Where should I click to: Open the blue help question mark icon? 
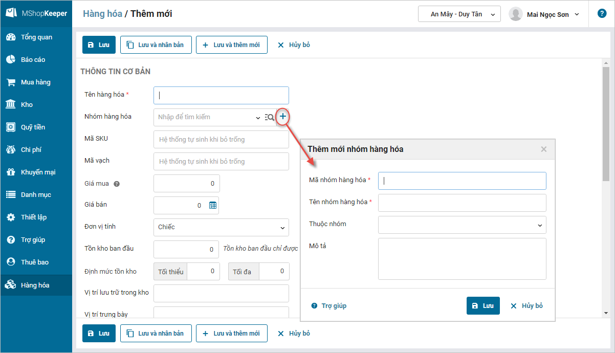click(x=602, y=14)
